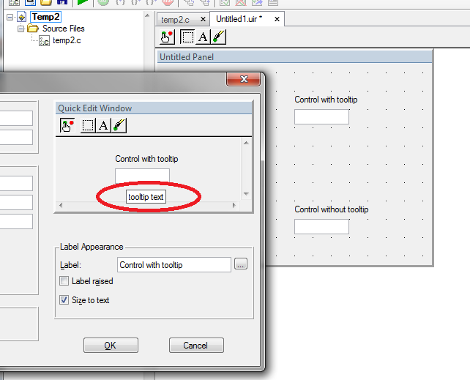Enable the Label raised checkbox

pyautogui.click(x=64, y=281)
